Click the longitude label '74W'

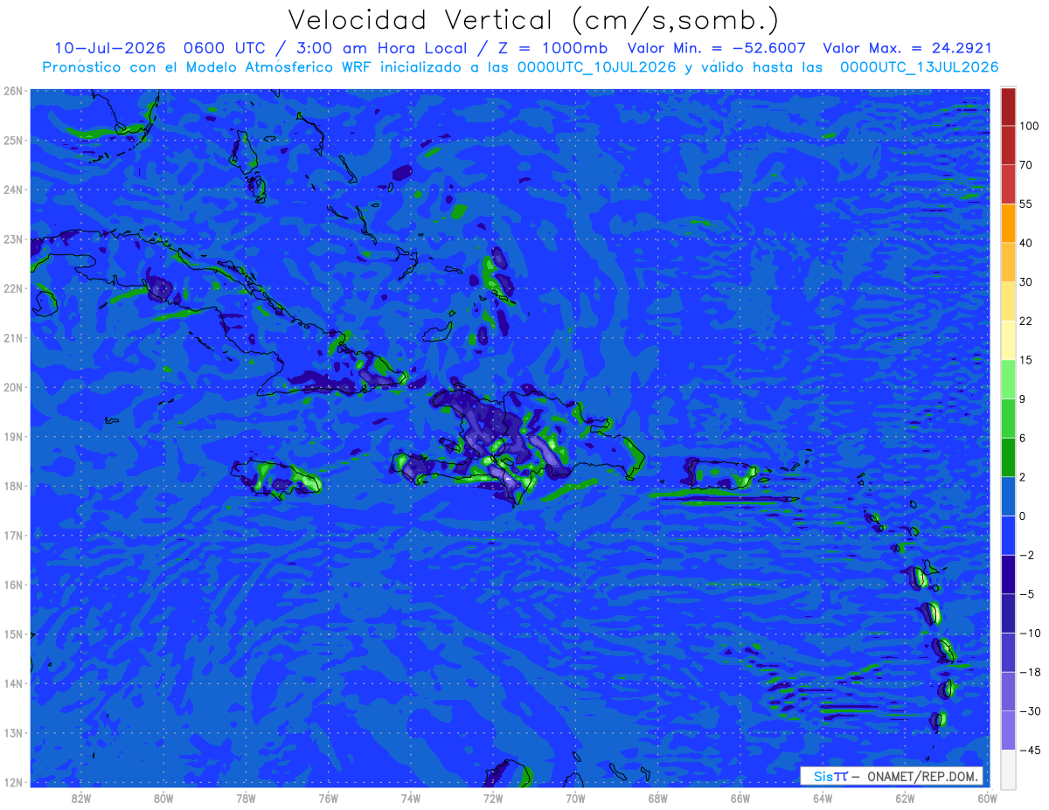coord(410,798)
